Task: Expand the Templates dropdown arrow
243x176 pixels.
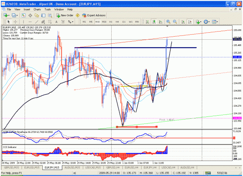Action: tap(217, 22)
